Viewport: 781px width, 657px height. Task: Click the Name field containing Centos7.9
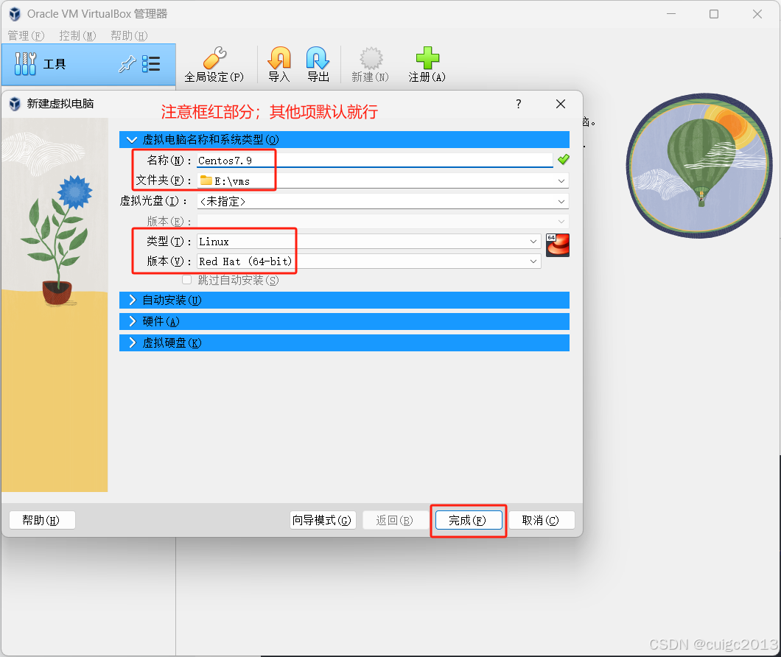pyautogui.click(x=374, y=161)
